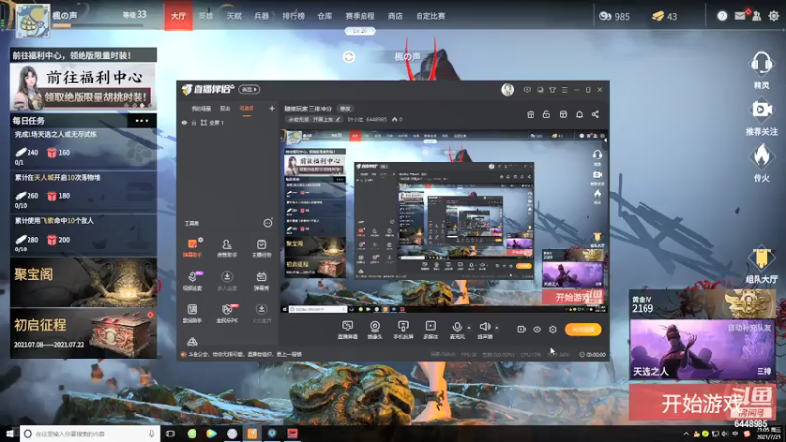This screenshot has width=786, height=442.
Task: Toggle preview eye icon in the bottom bar
Action: point(537,329)
